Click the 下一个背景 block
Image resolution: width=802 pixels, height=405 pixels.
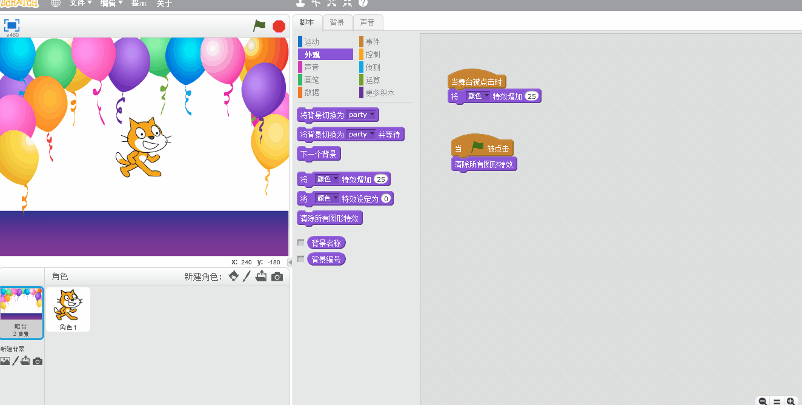click(319, 154)
